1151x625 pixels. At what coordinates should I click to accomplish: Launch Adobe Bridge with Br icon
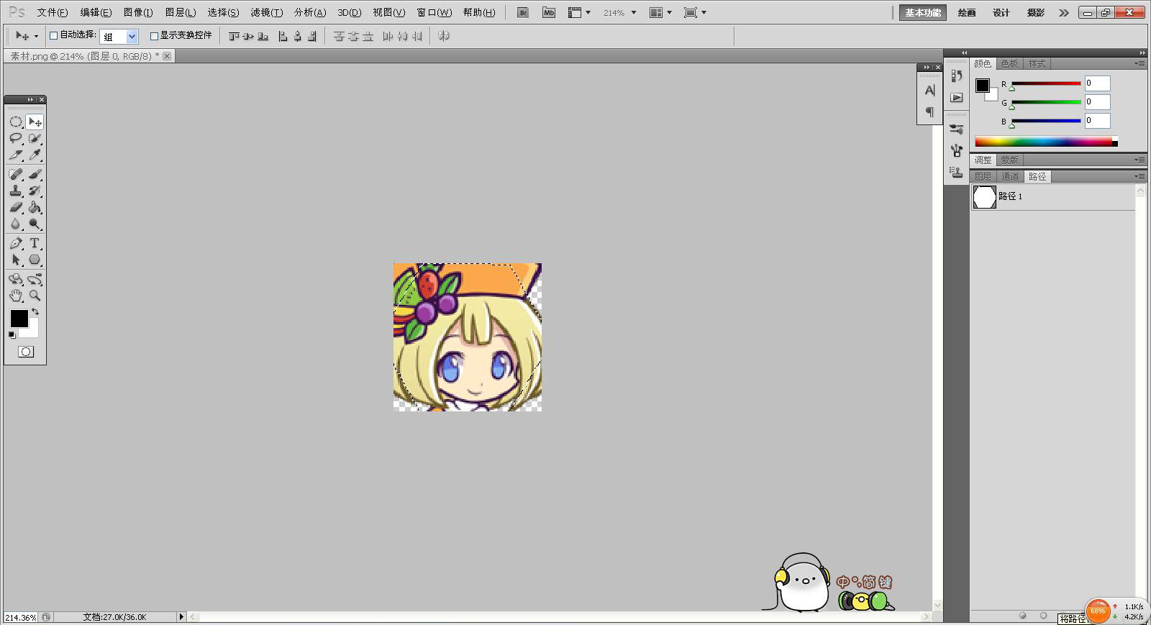click(x=523, y=12)
